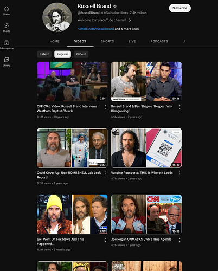Show more channel tabs with right arrow

tap(184, 41)
